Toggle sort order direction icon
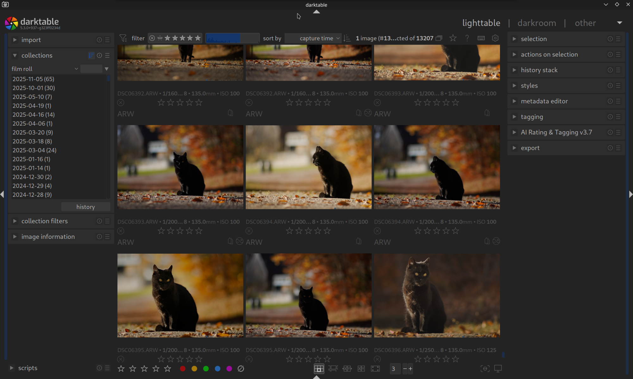 click(x=347, y=38)
